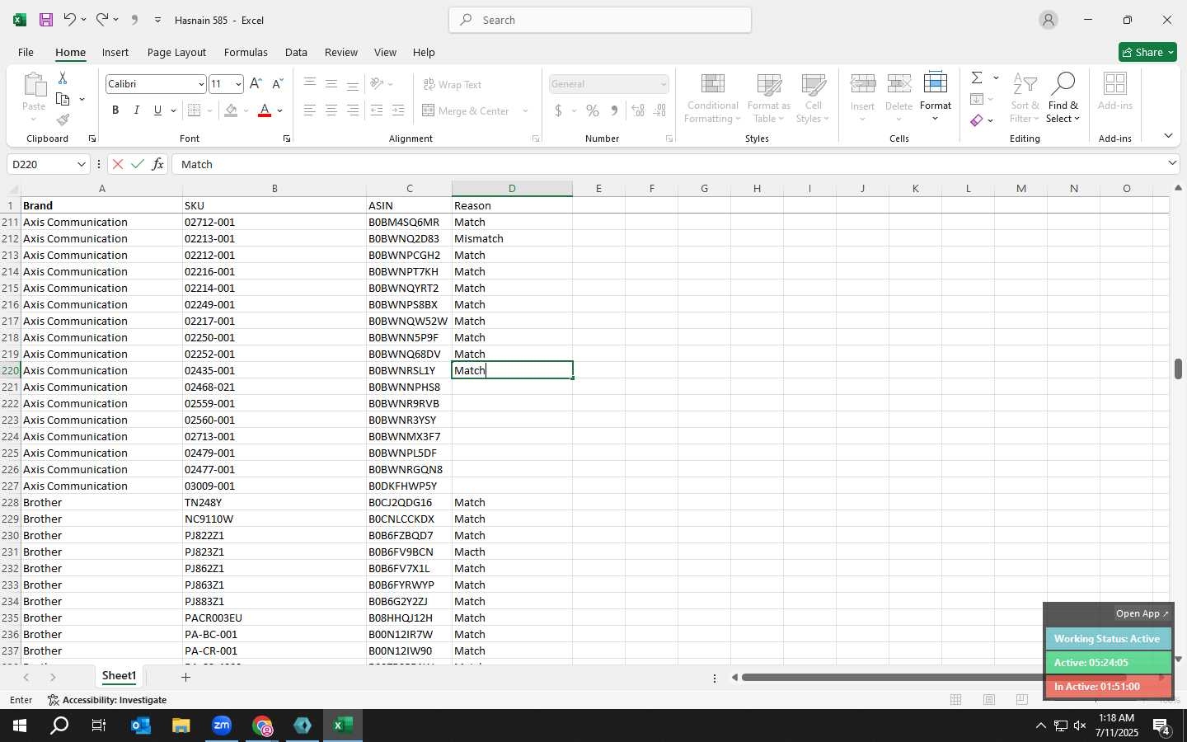This screenshot has width=1187, height=742.
Task: Select the Sheet1 tab
Action: (x=119, y=676)
